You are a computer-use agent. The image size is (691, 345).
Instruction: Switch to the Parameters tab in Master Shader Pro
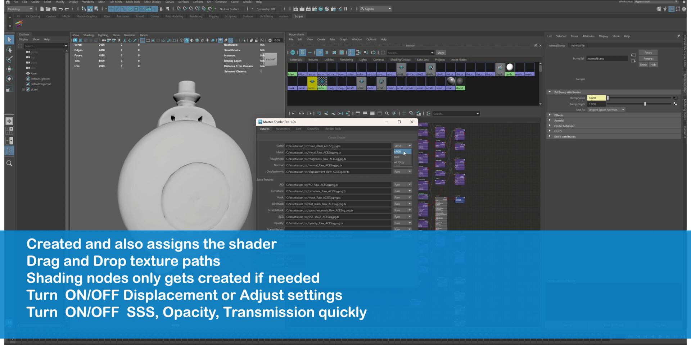tap(283, 129)
